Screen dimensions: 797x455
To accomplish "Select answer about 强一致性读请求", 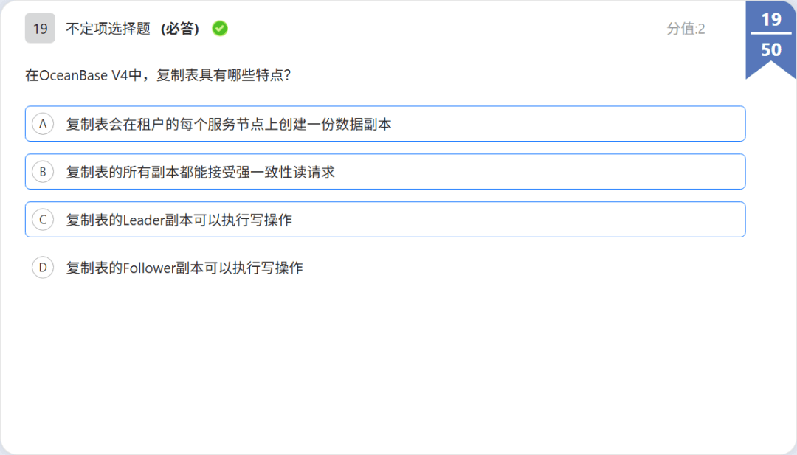I will coord(200,172).
